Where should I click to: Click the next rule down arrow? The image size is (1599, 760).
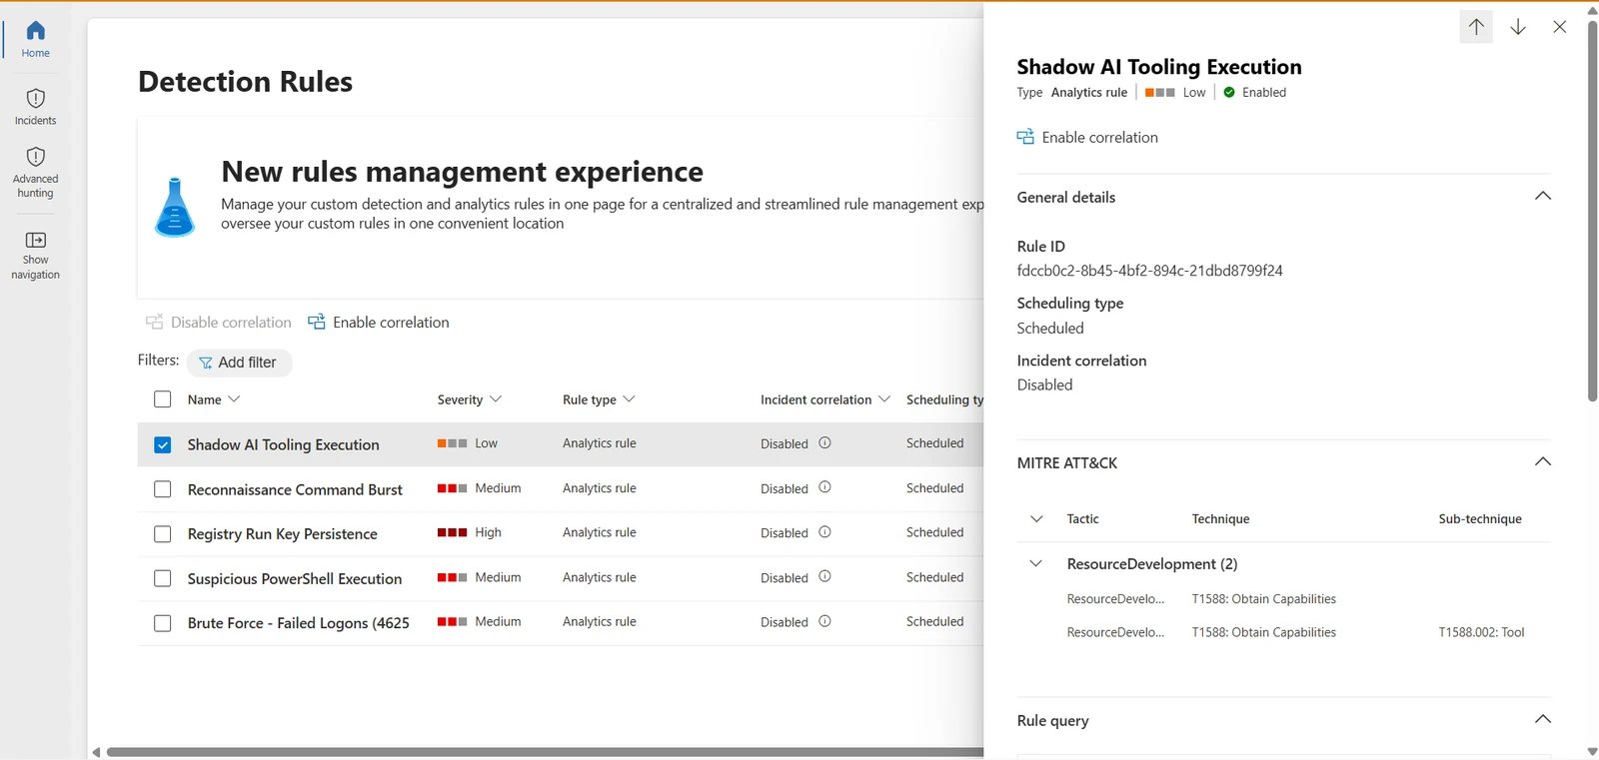1518,27
